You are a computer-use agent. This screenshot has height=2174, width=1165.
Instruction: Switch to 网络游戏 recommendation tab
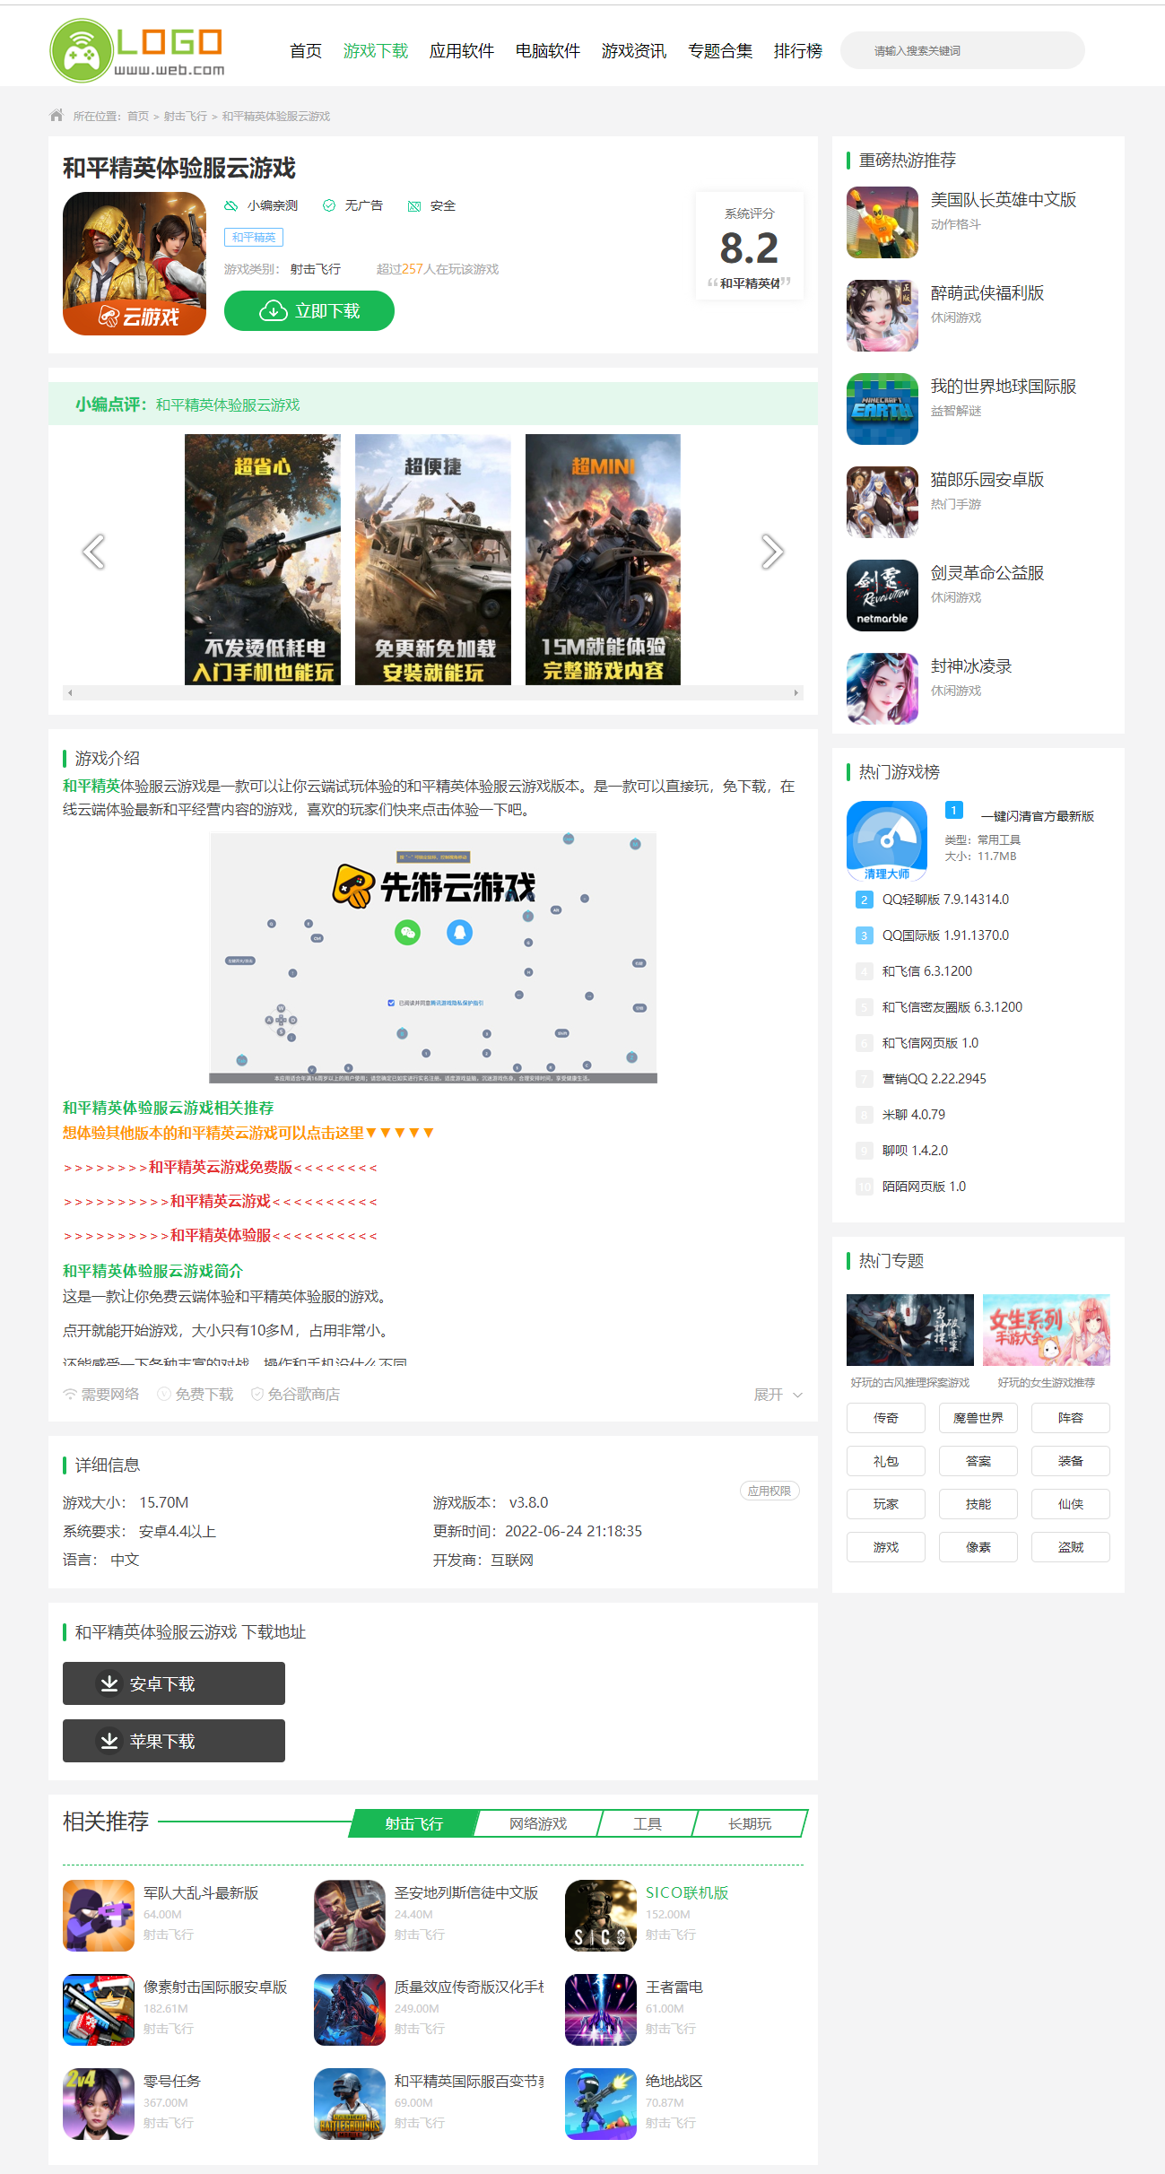[x=538, y=1823]
